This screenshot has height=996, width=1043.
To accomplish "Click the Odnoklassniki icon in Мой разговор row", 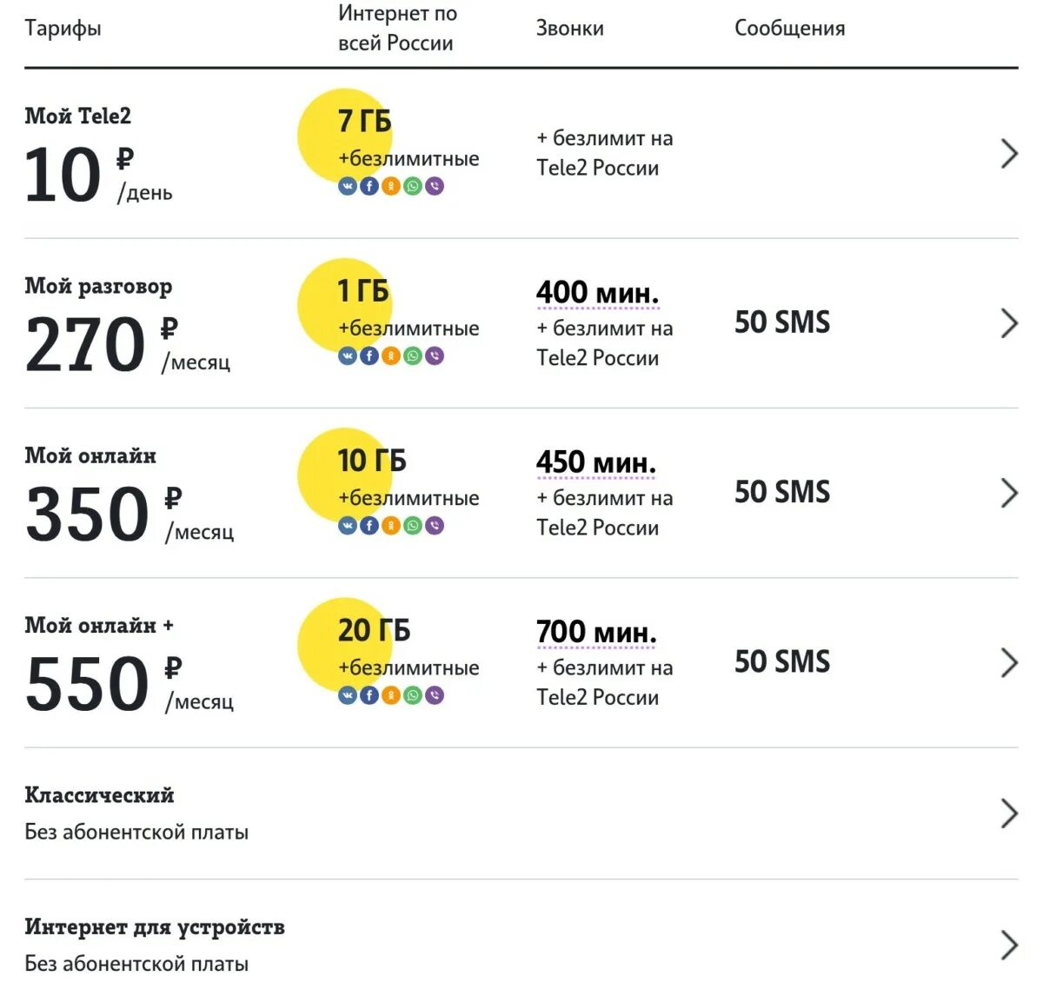I will pos(391,355).
